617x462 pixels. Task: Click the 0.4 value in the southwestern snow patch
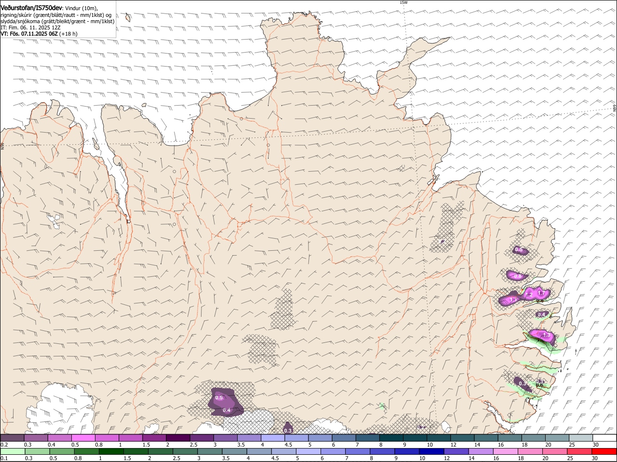[227, 410]
